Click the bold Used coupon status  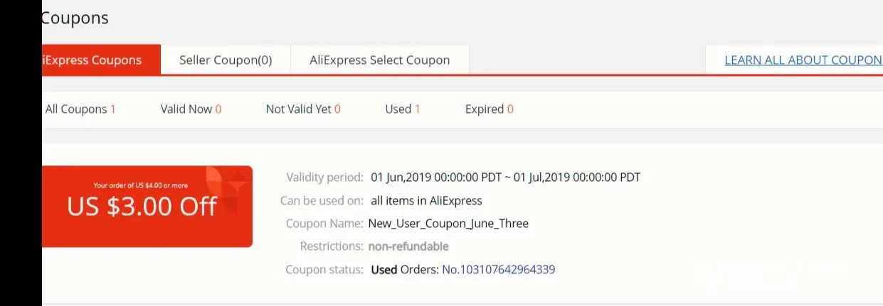[x=384, y=270]
